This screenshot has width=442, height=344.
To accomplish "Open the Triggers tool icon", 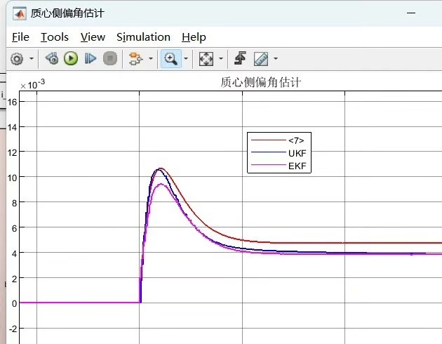I will pyautogui.click(x=240, y=58).
